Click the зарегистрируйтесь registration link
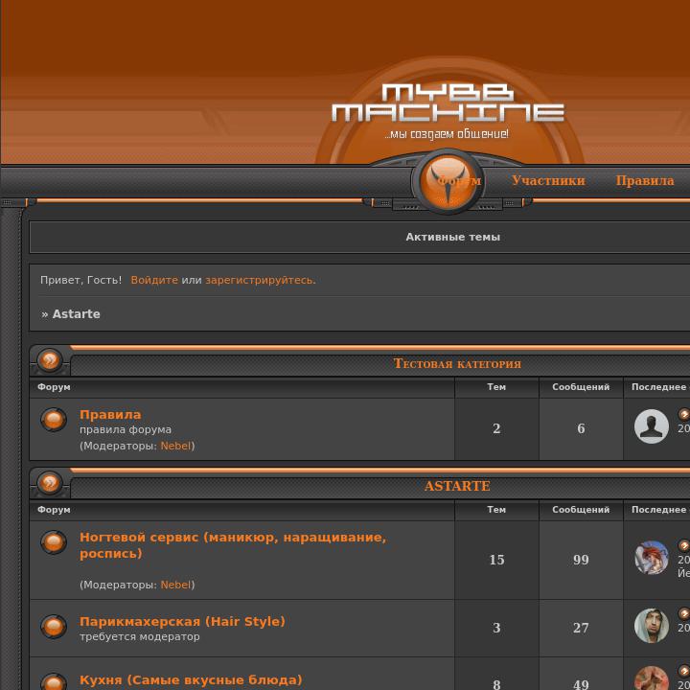This screenshot has height=690, width=690. [x=261, y=280]
